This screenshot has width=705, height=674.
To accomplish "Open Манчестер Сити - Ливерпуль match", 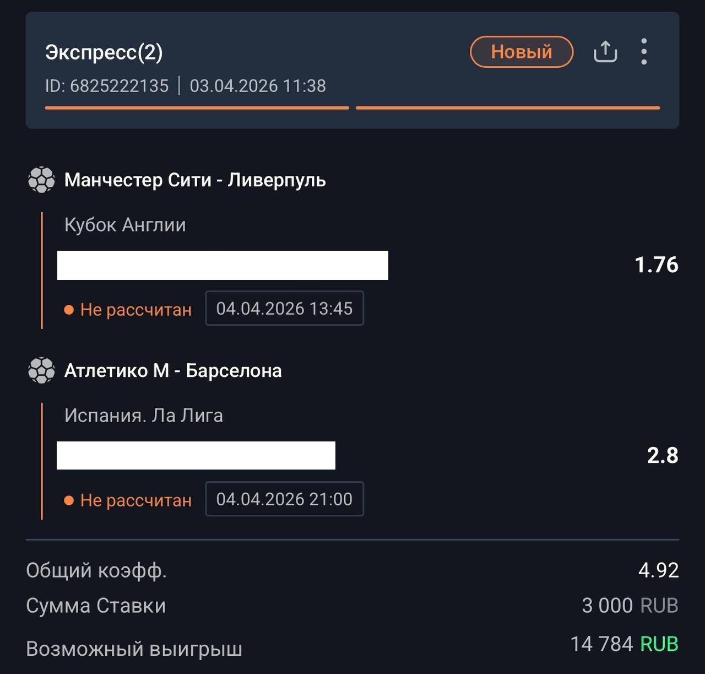I will (x=195, y=180).
